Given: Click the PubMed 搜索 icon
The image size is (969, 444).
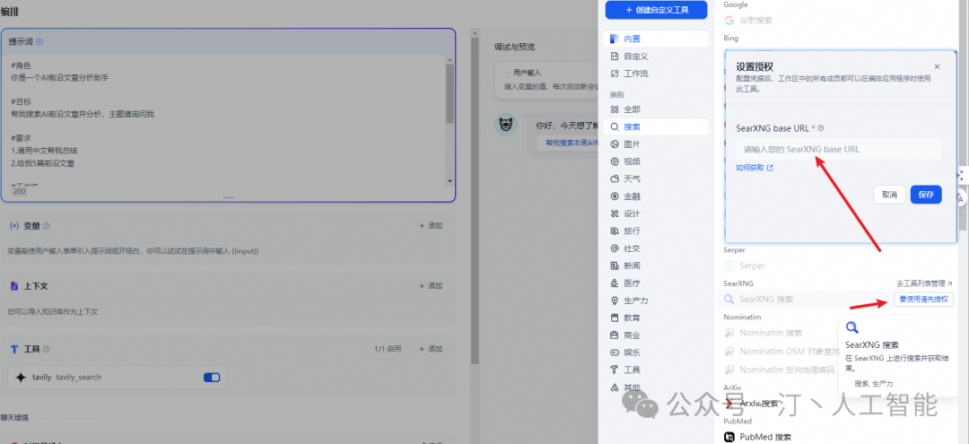Looking at the screenshot, I should 729,437.
